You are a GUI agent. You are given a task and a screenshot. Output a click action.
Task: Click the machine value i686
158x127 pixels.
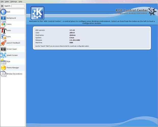tap(71, 43)
